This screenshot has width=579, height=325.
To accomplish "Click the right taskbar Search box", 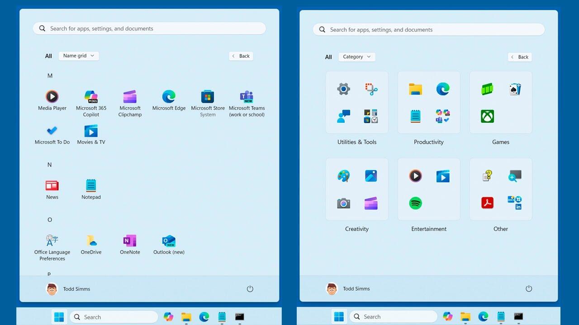I will pos(393,317).
